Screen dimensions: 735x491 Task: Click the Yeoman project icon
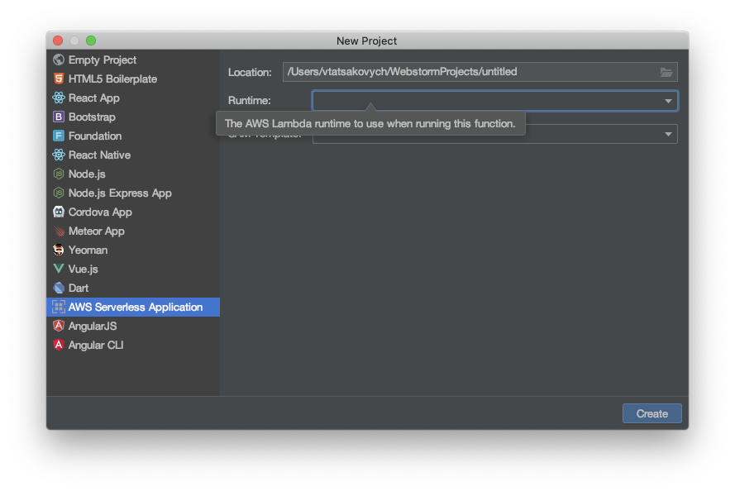coord(58,250)
